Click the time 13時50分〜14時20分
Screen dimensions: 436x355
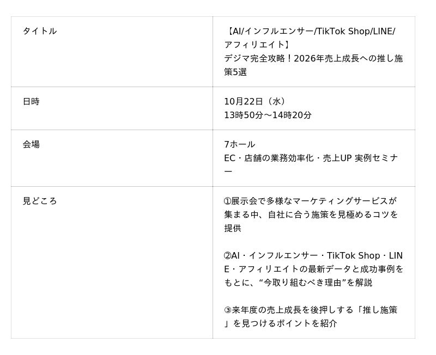[268, 115]
